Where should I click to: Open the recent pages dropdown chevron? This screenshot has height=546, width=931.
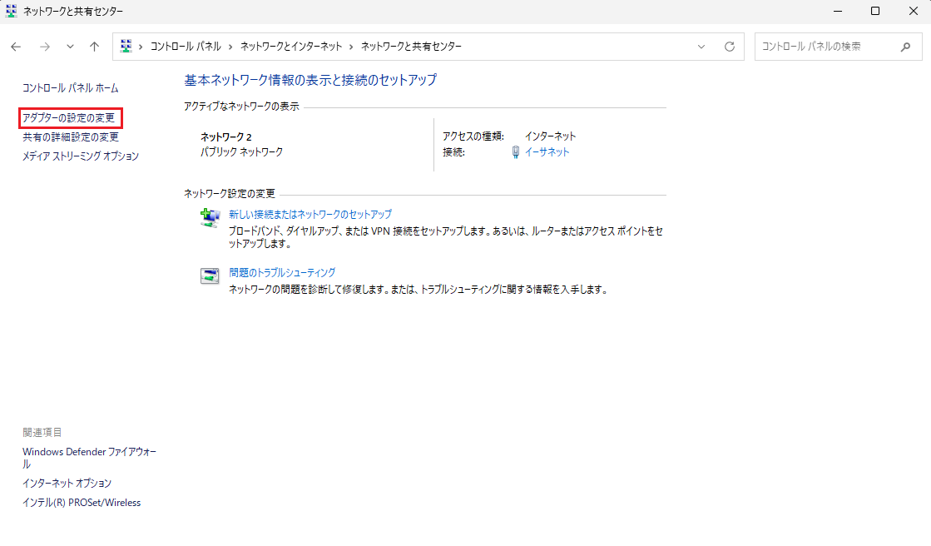pos(70,47)
